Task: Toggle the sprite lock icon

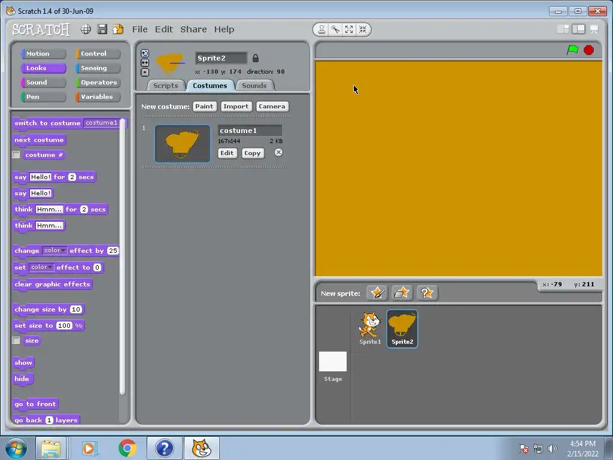Action: click(x=255, y=58)
